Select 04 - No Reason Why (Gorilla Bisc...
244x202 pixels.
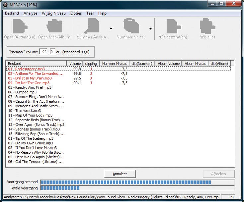point(36,152)
